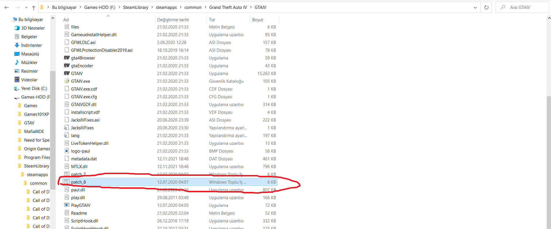This screenshot has width=551, height=229.
Task: Select the Readme text file icon
Action: [x=67, y=213]
